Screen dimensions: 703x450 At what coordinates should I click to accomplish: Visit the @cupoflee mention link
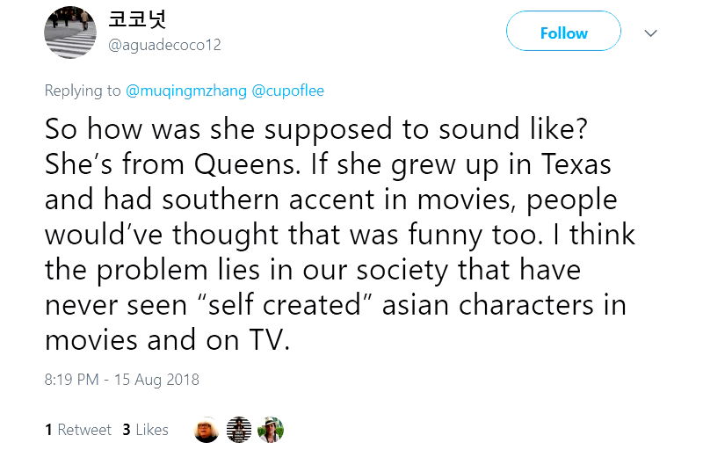click(x=287, y=90)
